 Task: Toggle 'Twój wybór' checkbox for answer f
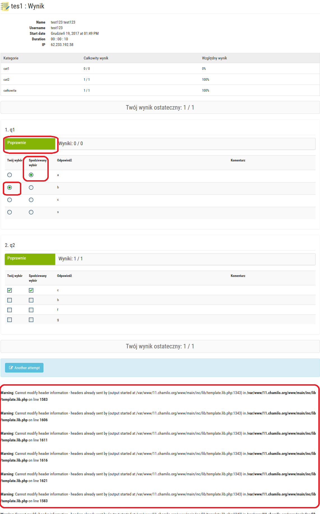point(10,310)
